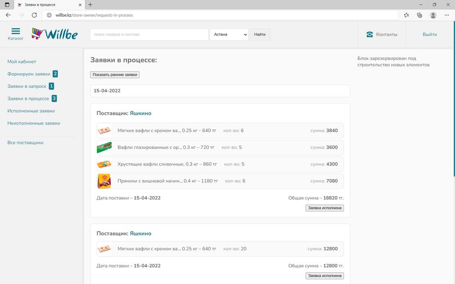Click Хрустящие вафли сливочные row text

(x=167, y=164)
